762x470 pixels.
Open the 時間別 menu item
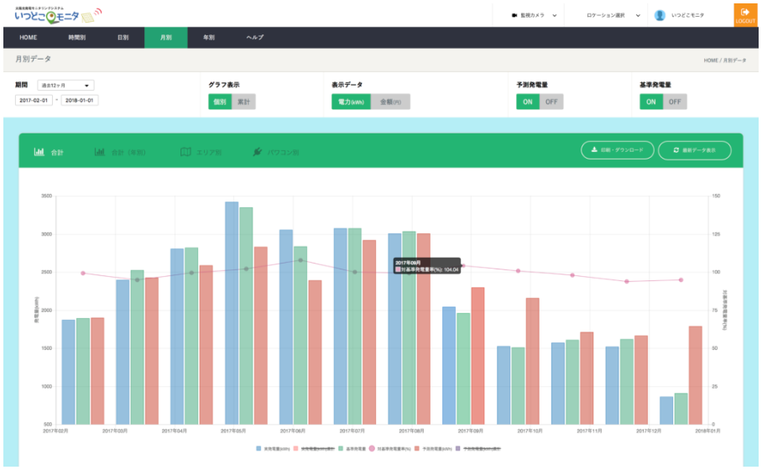[76, 38]
